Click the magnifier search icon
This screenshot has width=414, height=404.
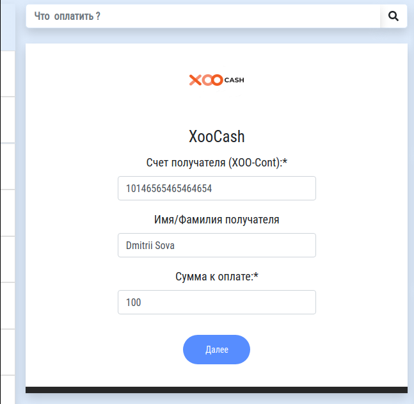[393, 16]
